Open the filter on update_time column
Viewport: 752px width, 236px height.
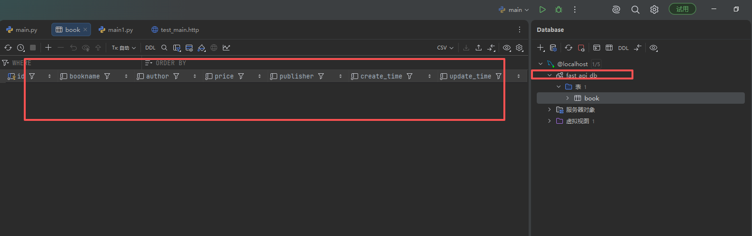coord(499,76)
